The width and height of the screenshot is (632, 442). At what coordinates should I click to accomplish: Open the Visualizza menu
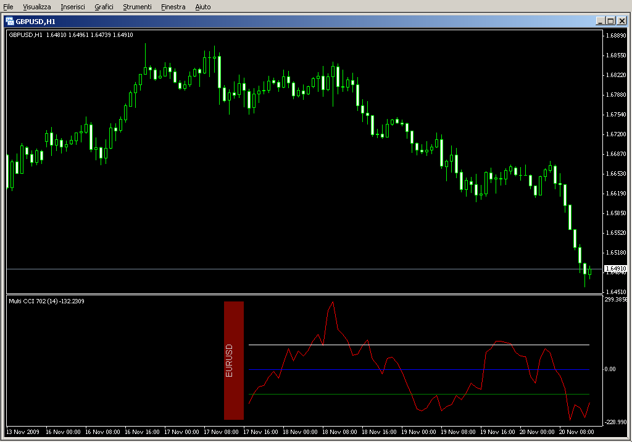[x=36, y=7]
